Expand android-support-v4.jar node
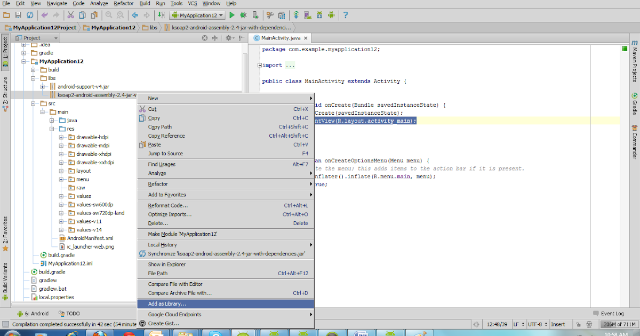This screenshot has height=336, width=640. click(x=42, y=86)
